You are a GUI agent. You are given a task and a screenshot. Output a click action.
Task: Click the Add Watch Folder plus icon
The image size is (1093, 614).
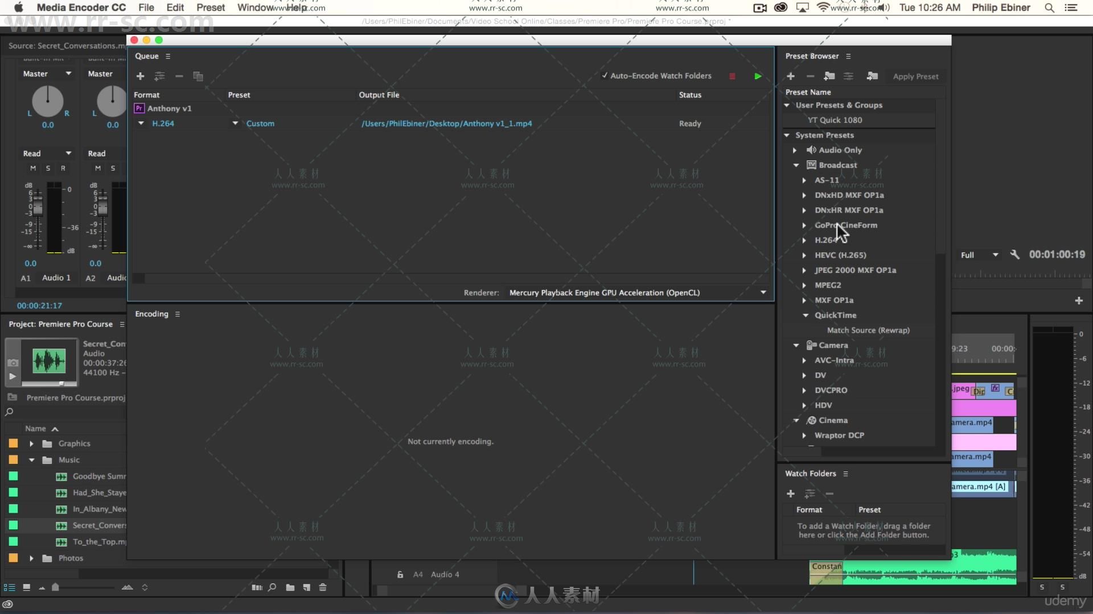pyautogui.click(x=791, y=493)
